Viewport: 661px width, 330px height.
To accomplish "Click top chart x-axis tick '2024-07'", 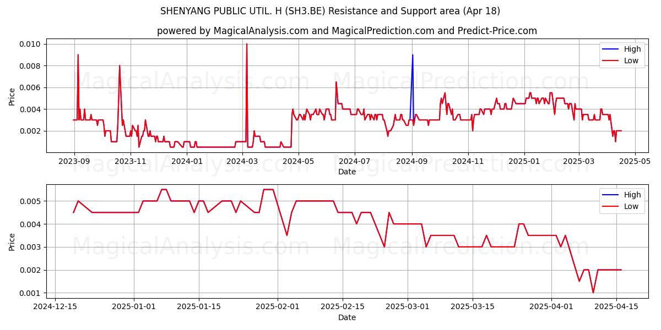I will click(x=354, y=161).
